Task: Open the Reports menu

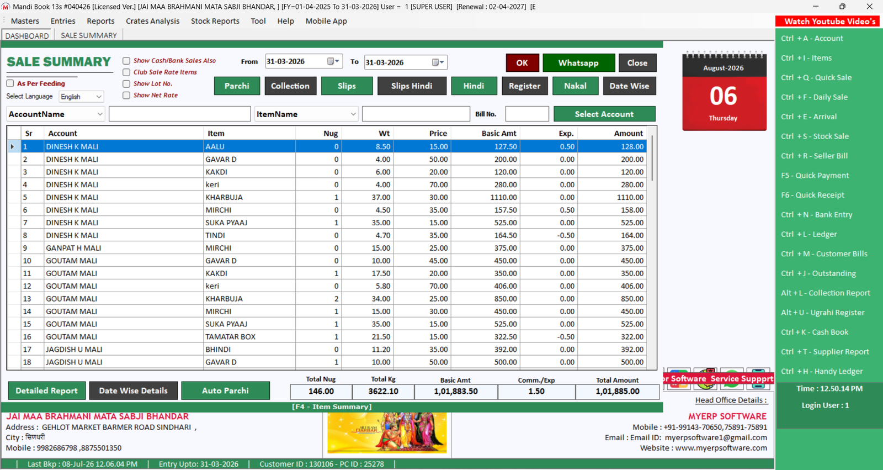Action: click(x=100, y=21)
